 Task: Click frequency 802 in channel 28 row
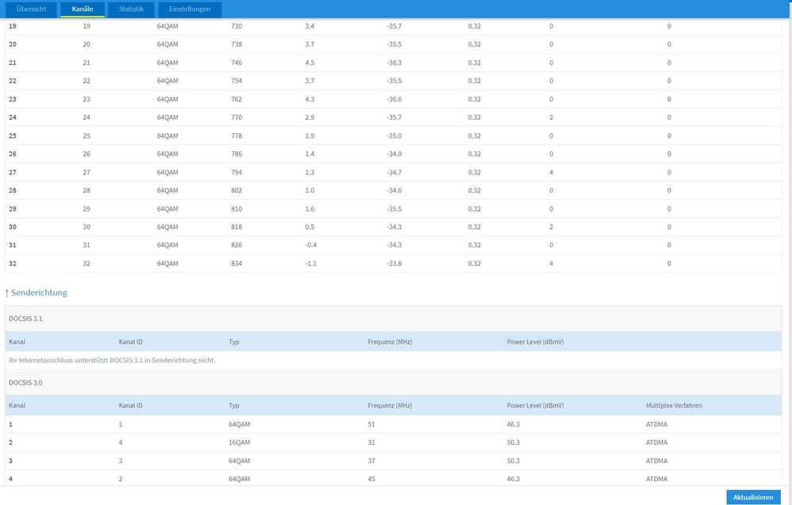coord(236,190)
